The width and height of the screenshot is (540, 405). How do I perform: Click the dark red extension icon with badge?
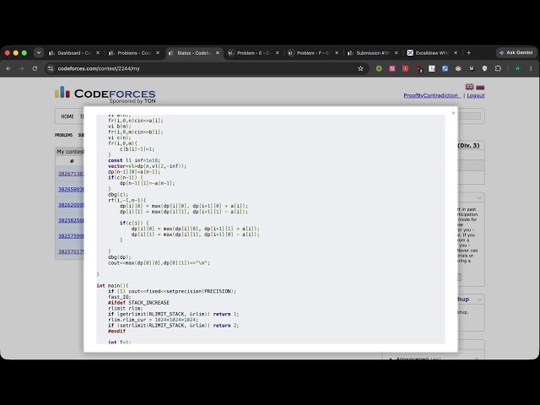click(x=418, y=69)
